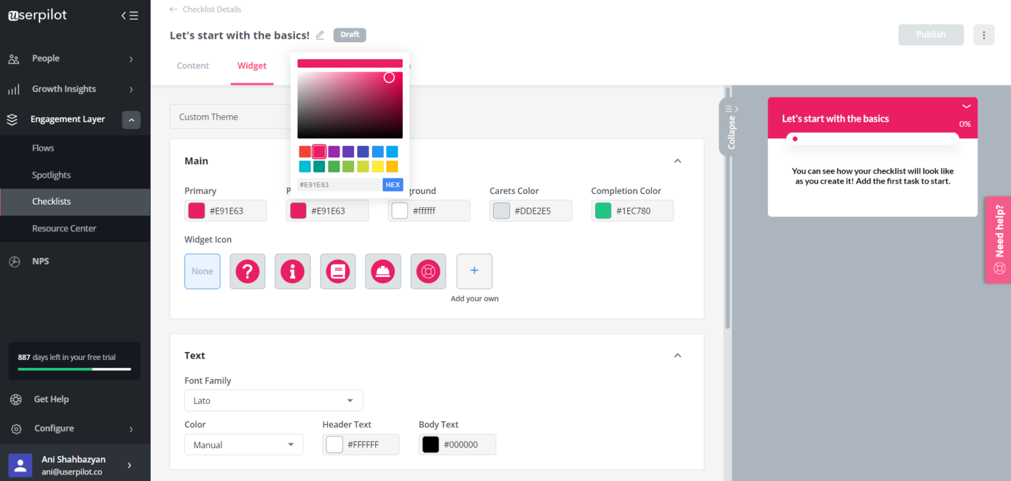The image size is (1011, 481).
Task: Switch to the Content tab
Action: click(x=192, y=65)
